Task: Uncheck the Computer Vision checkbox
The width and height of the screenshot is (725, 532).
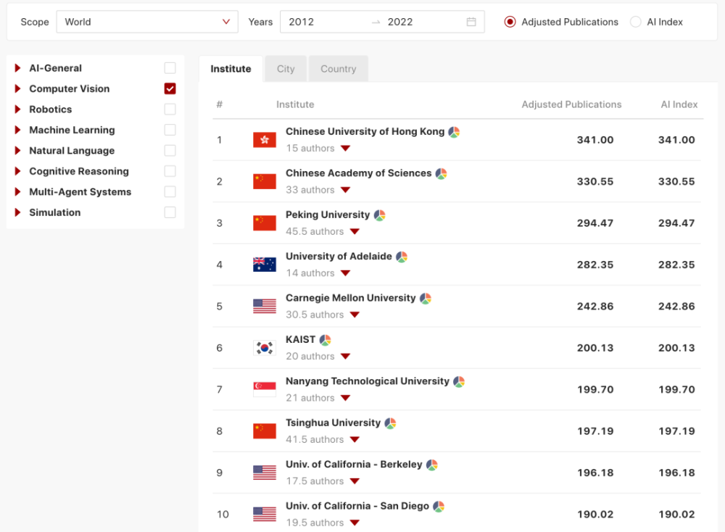Action: click(x=170, y=88)
